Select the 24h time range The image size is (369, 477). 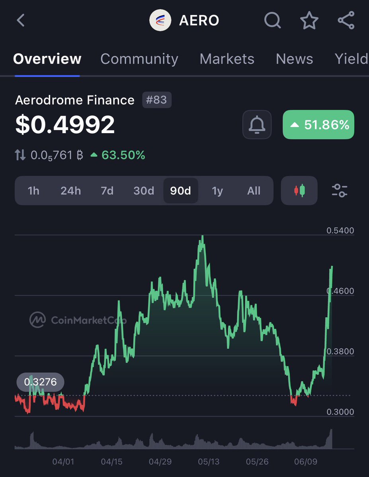(70, 191)
